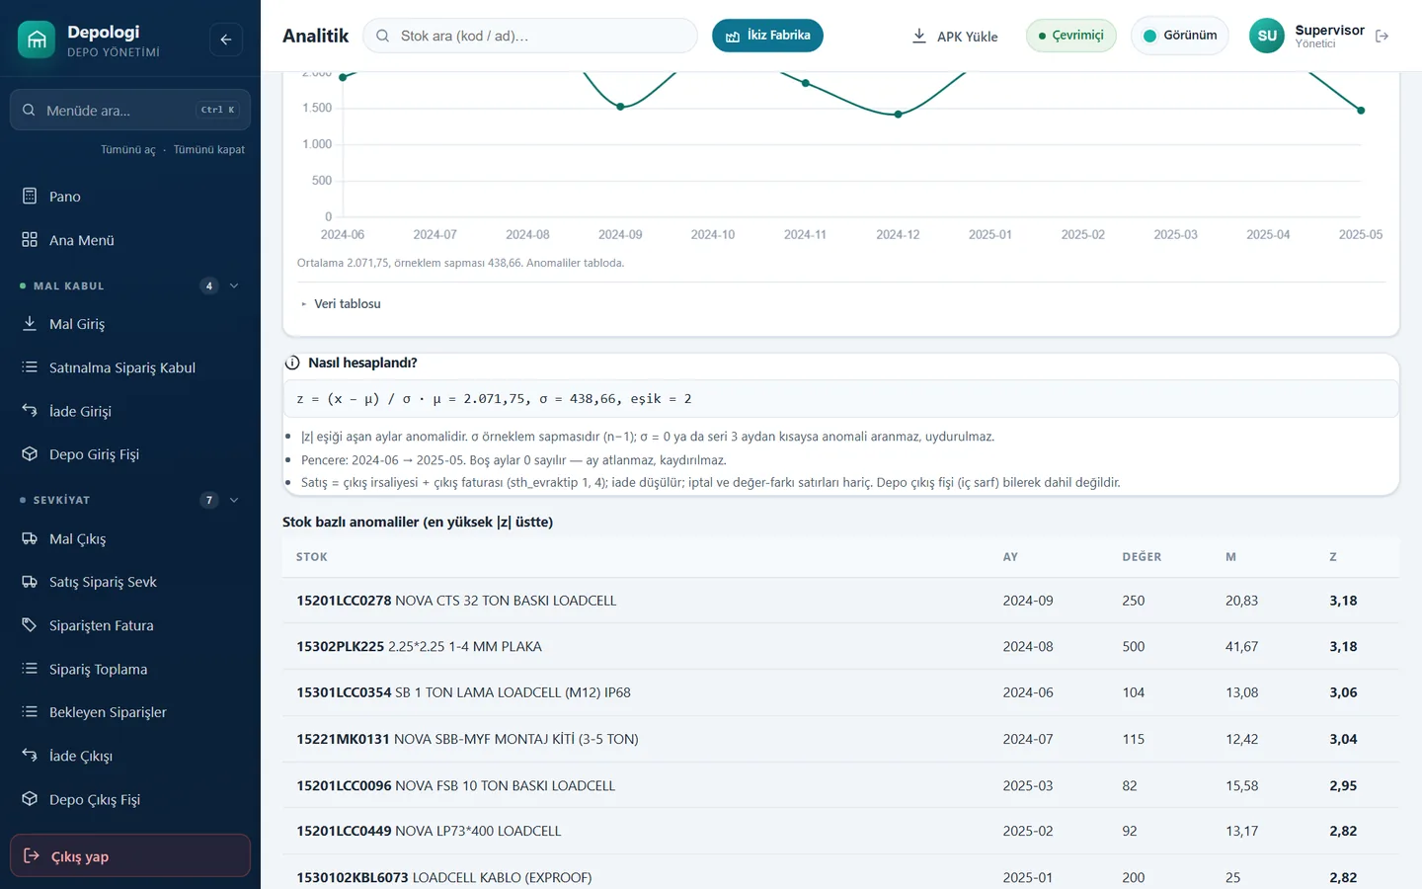Click the Mal Giriş download icon
This screenshot has height=889, width=1422.
coord(30,323)
